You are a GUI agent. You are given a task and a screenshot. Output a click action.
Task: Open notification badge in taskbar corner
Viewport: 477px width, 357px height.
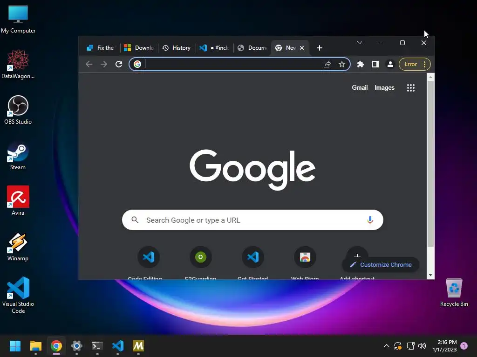(x=464, y=346)
